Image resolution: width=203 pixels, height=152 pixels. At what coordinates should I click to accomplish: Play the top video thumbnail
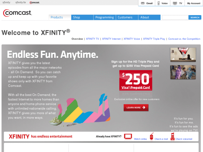point(183,55)
